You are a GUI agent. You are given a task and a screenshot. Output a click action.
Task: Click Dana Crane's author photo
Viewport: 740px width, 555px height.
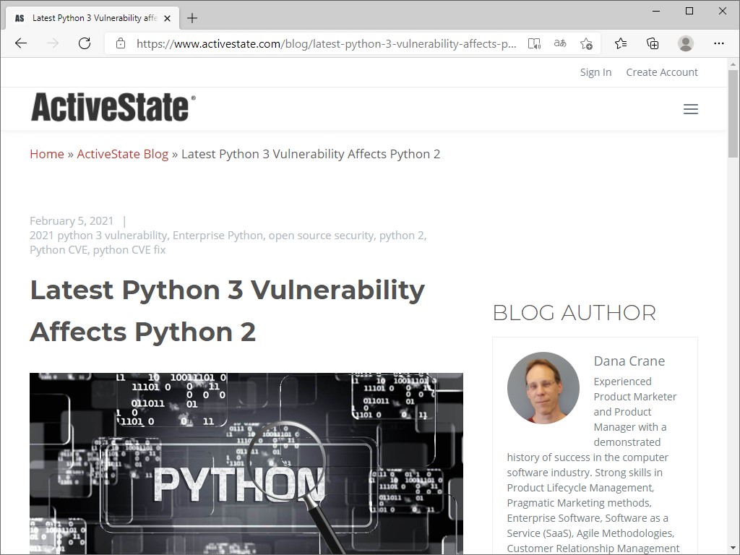[x=543, y=387]
